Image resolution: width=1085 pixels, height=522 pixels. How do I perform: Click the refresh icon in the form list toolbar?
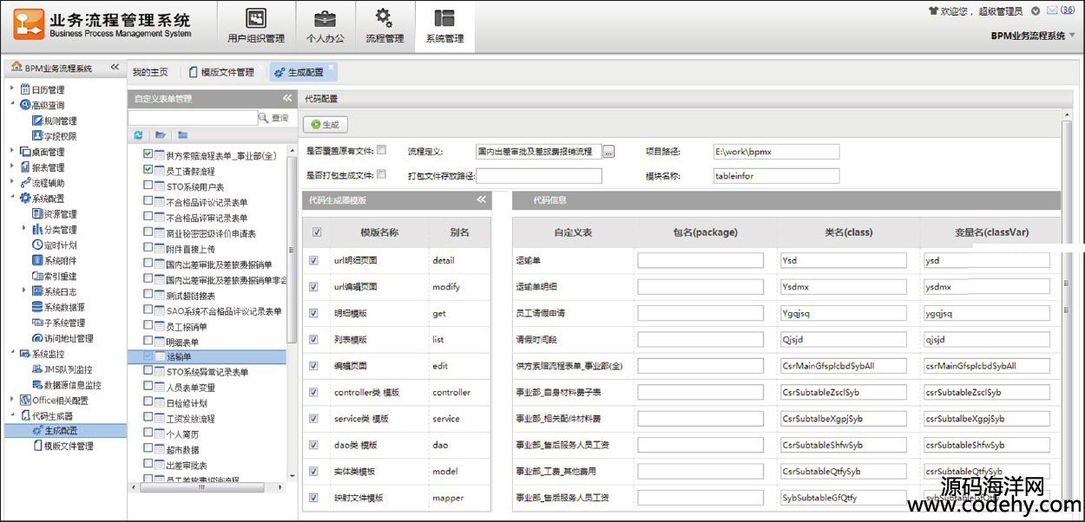tap(138, 134)
